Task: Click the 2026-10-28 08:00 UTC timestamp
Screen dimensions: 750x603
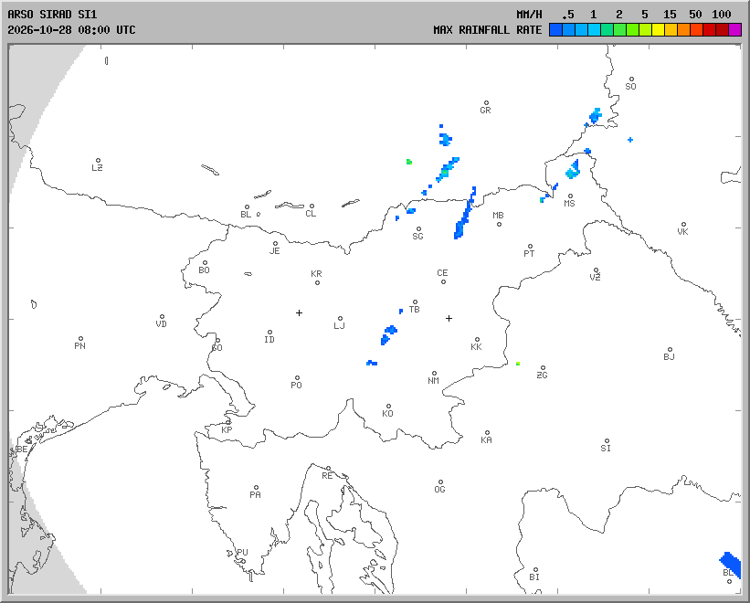Action: point(71,29)
